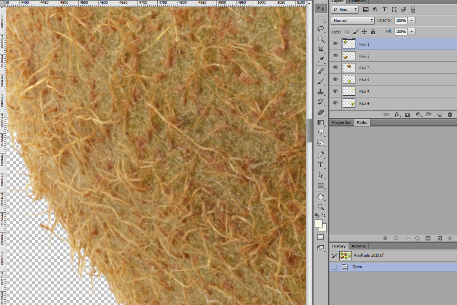Toggle Quick Mask mode
This screenshot has width=457, height=305.
coord(321,237)
